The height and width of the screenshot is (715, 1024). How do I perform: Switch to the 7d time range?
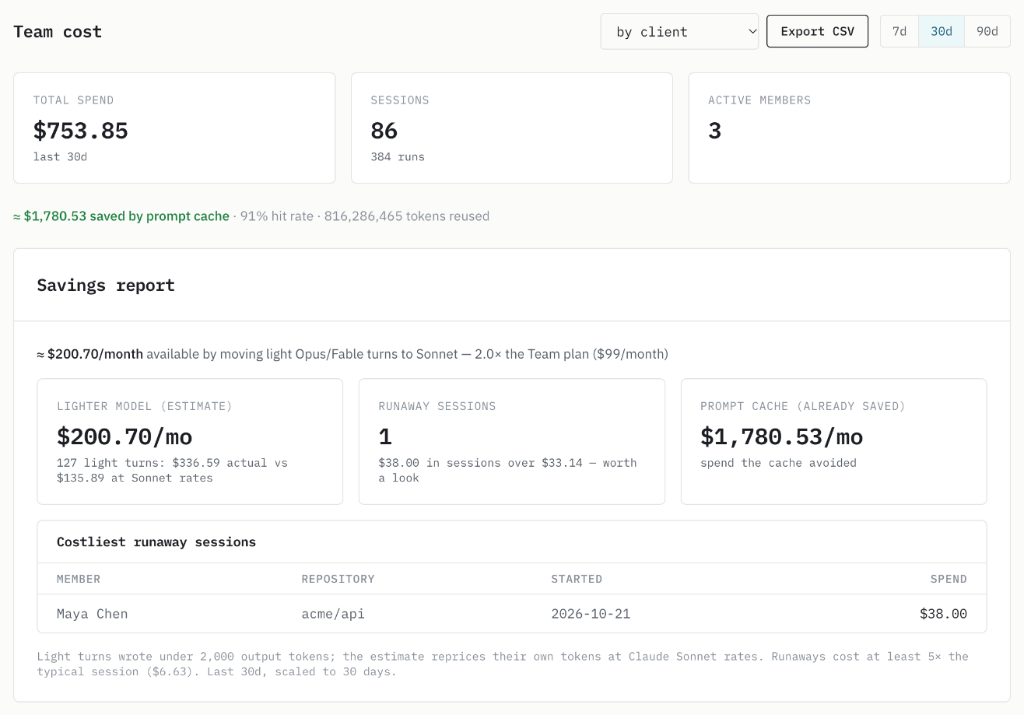[900, 31]
